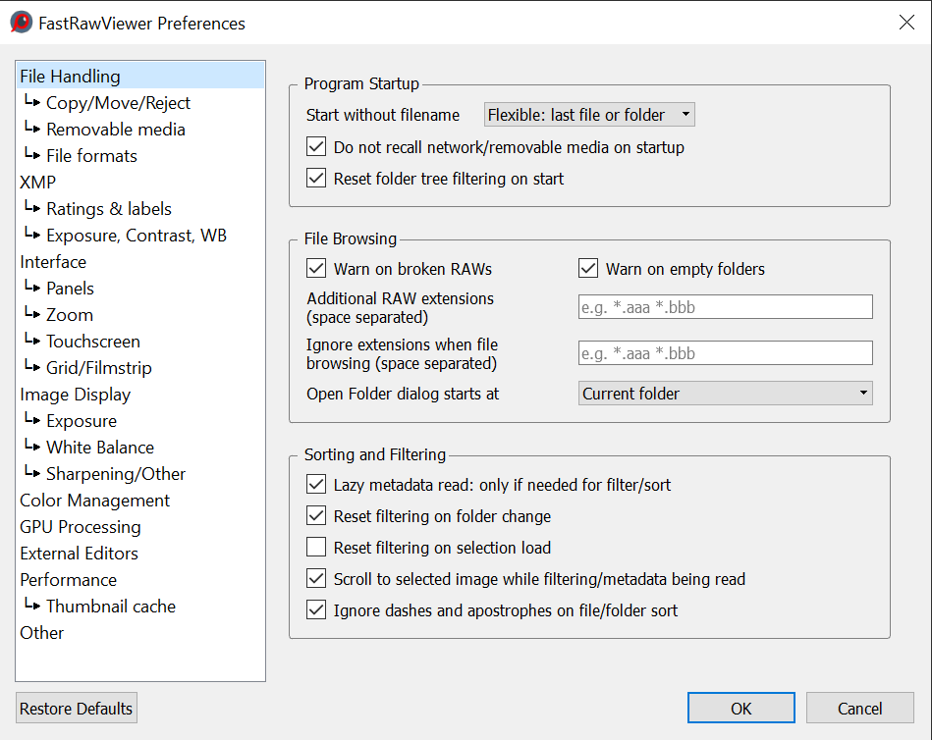Open the Open Folder dialog starts at dropdown
Screen dimensions: 932x740
click(x=725, y=393)
